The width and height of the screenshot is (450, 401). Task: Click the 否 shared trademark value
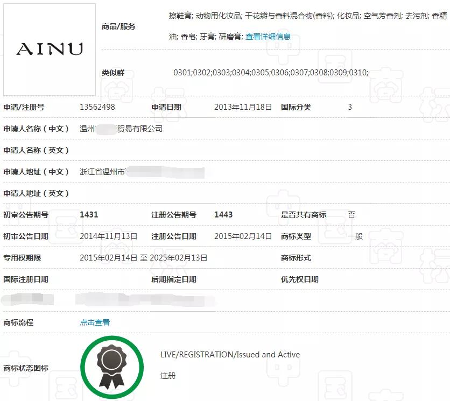351,215
